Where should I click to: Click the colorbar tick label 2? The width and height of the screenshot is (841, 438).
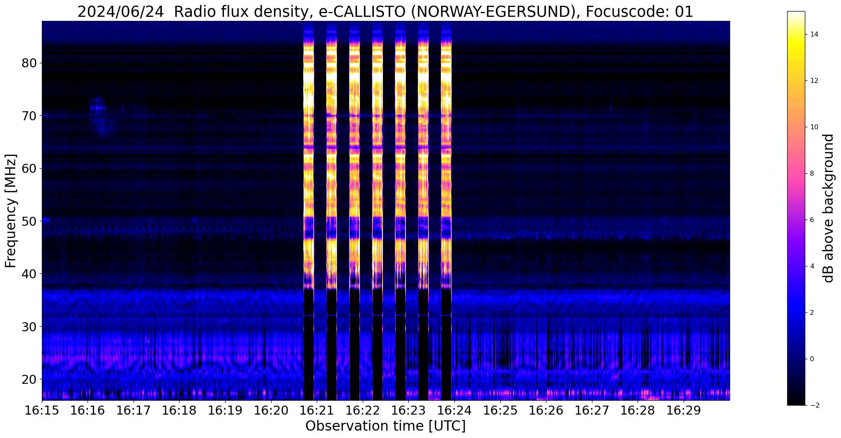pos(811,313)
